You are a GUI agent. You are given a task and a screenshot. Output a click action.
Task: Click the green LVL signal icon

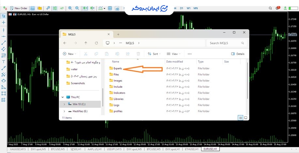[285, 8]
